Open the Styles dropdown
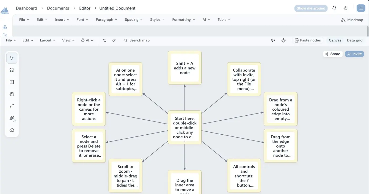 tap(157, 20)
